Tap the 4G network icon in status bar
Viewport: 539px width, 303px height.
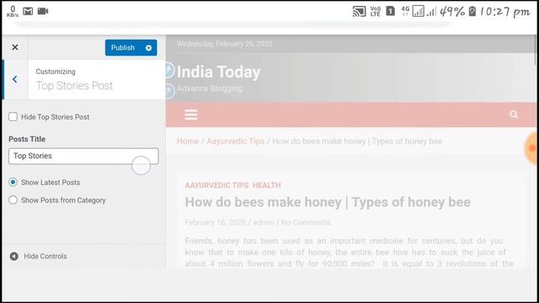pos(406,11)
